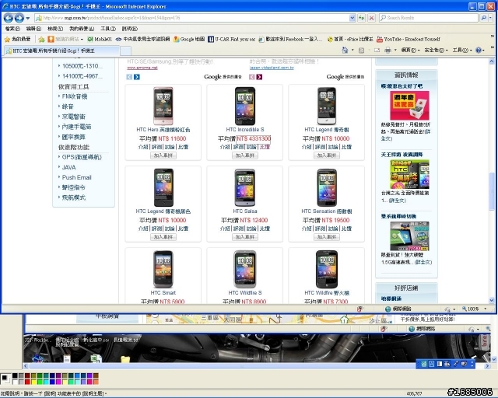Click the Push Email sidebar filter
This screenshot has height=398, width=498.
[76, 177]
